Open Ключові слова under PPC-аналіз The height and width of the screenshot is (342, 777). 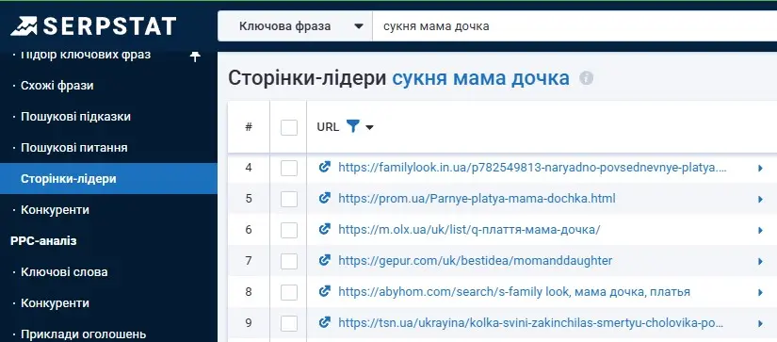(64, 272)
